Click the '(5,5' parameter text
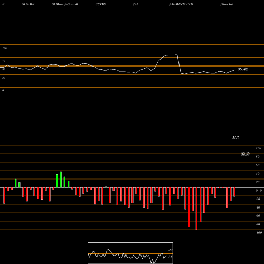Viewport: 264px width, 264px height. tap(136, 4)
